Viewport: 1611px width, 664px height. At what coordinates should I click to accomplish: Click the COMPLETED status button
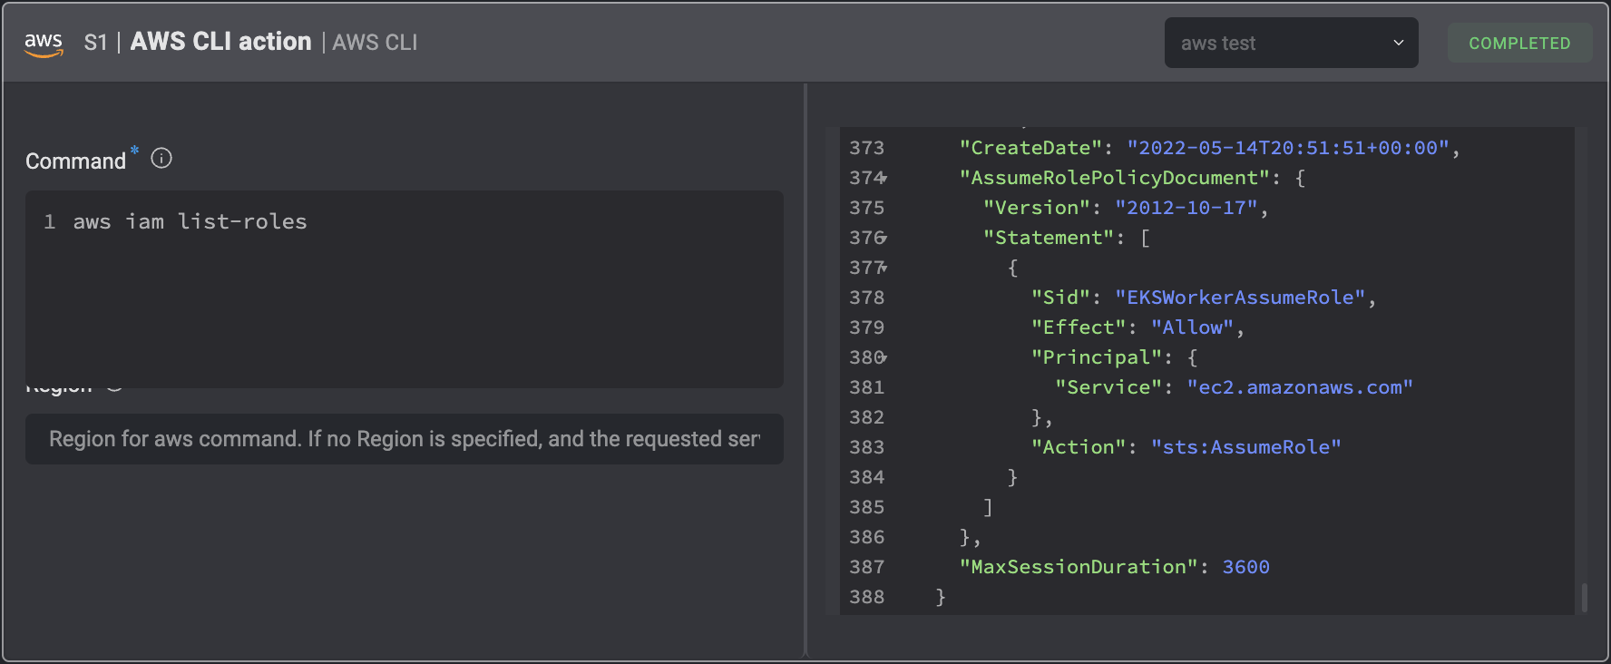point(1519,43)
